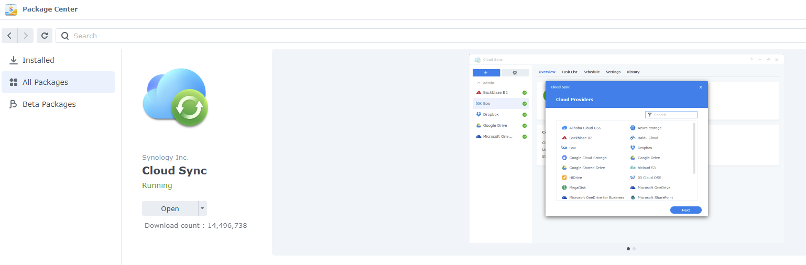Switch to the second screenshot pagination dot
806x265 pixels.
[634, 249]
